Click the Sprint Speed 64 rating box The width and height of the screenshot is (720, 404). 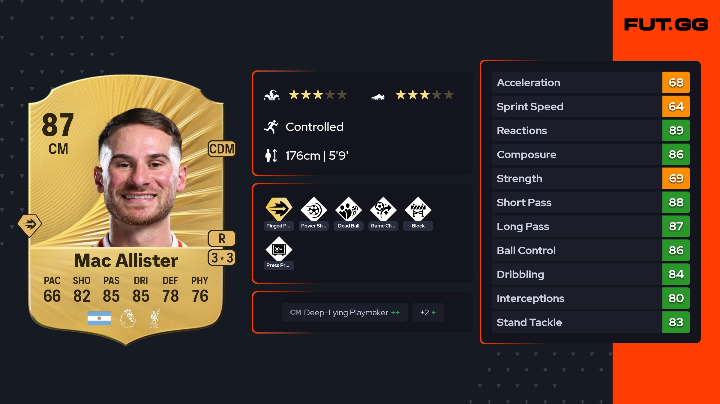[x=676, y=106]
